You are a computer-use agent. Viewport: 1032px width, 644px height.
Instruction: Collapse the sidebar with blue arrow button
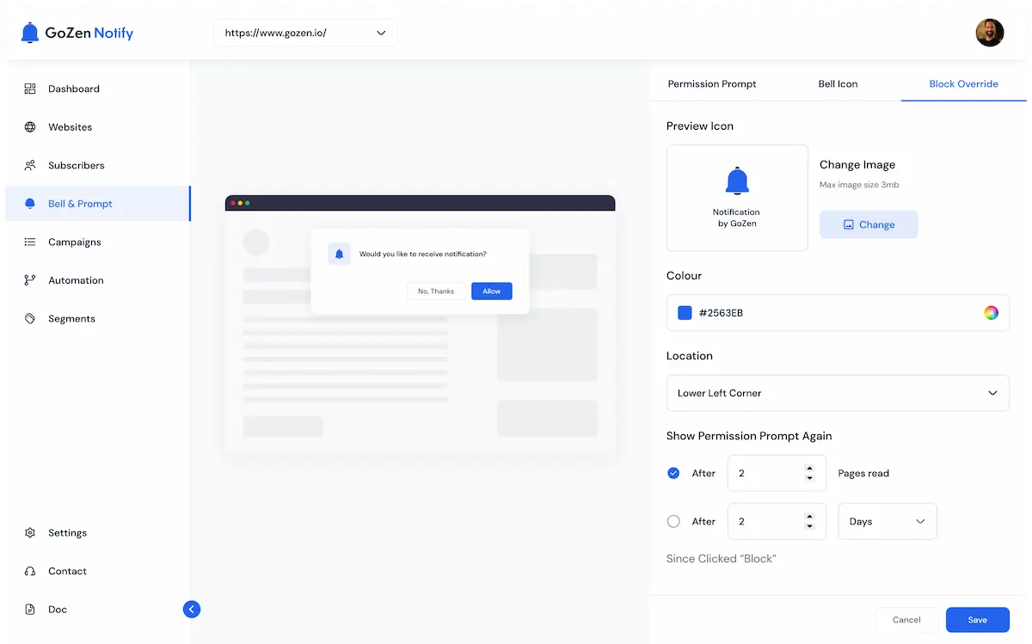(192, 610)
